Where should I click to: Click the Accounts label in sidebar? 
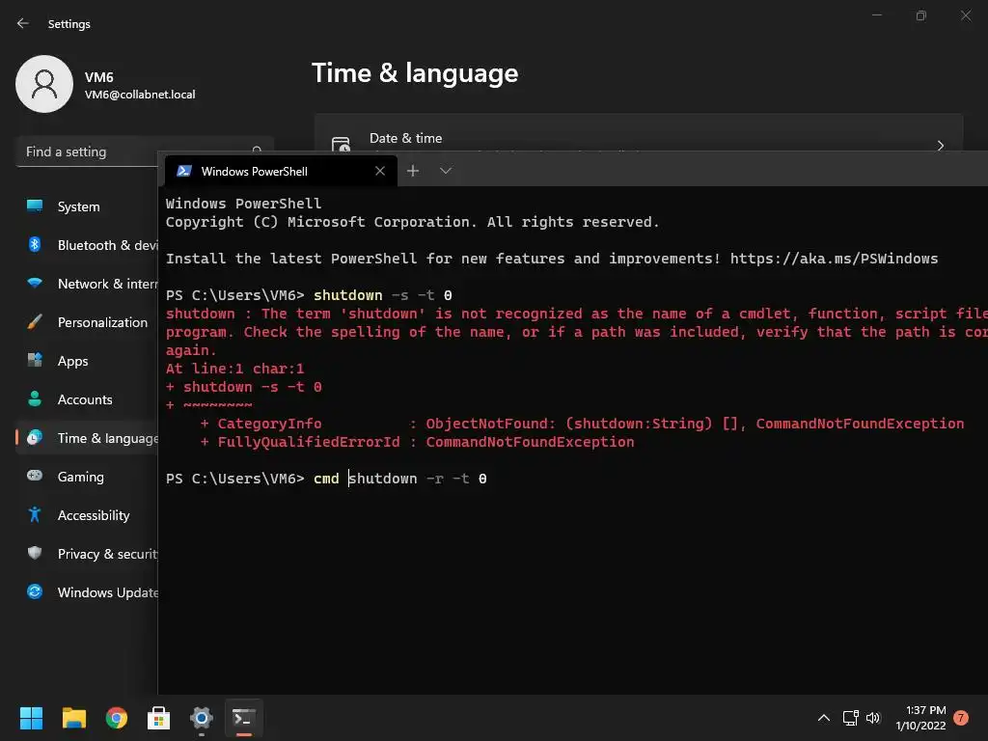click(85, 399)
